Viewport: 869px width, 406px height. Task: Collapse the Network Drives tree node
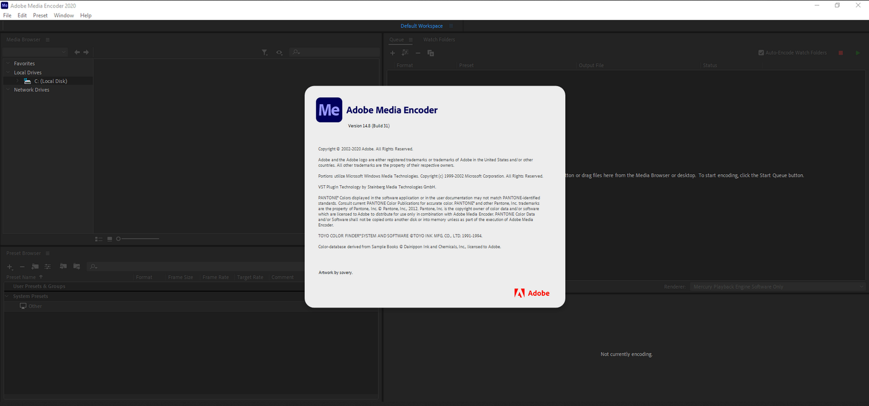[x=8, y=90]
